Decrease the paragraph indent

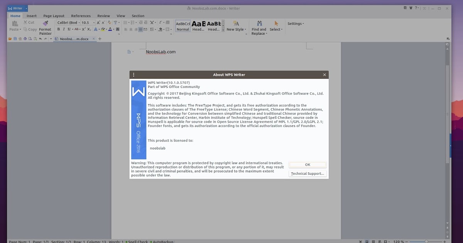coord(141,23)
